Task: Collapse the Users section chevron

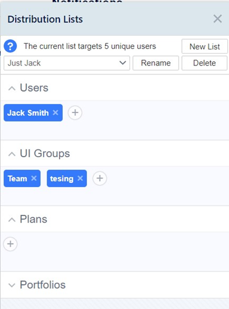Action: point(12,88)
